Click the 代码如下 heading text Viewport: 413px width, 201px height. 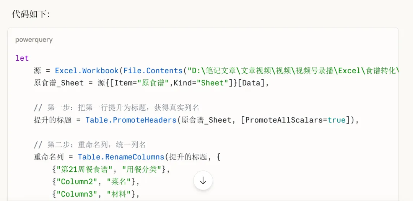(31, 14)
